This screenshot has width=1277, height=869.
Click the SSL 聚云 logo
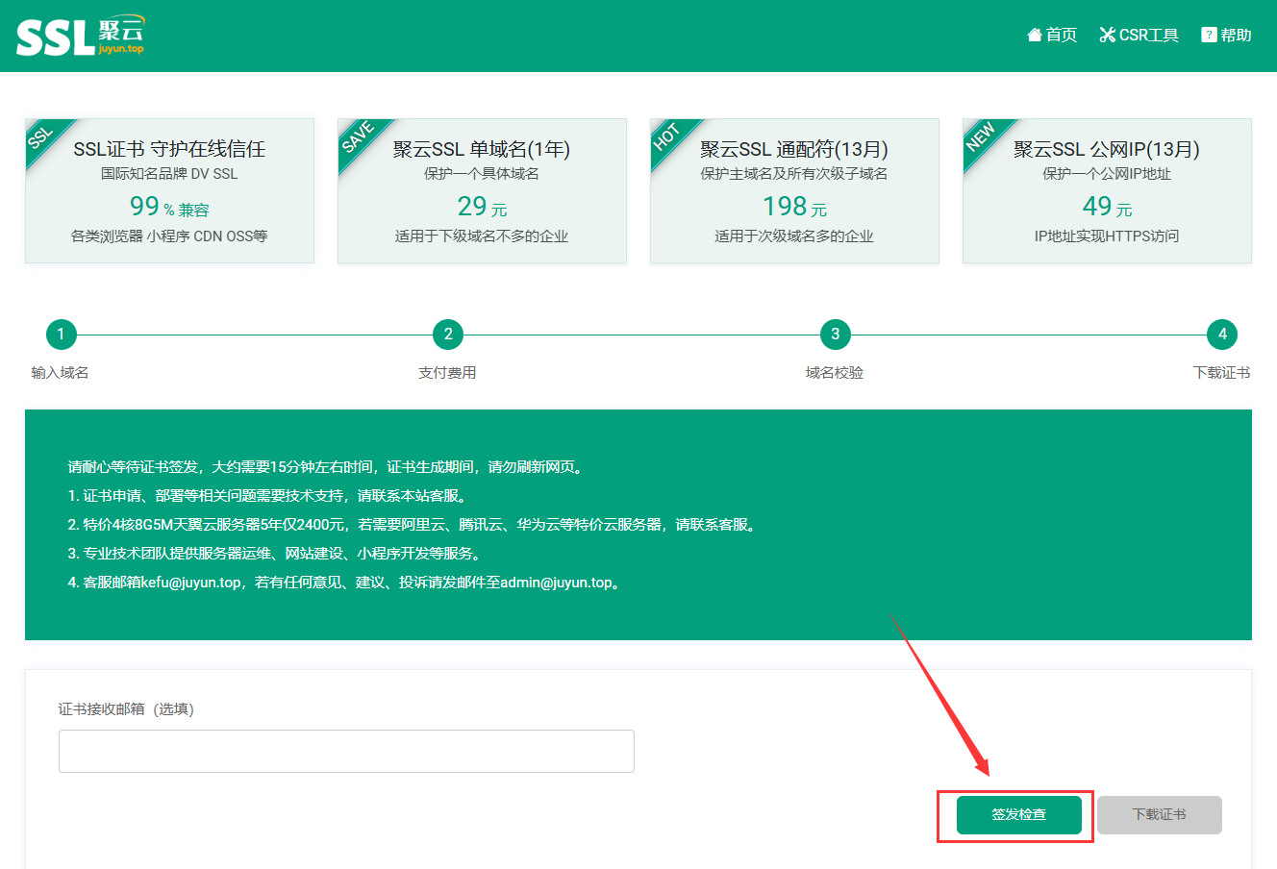[x=80, y=36]
